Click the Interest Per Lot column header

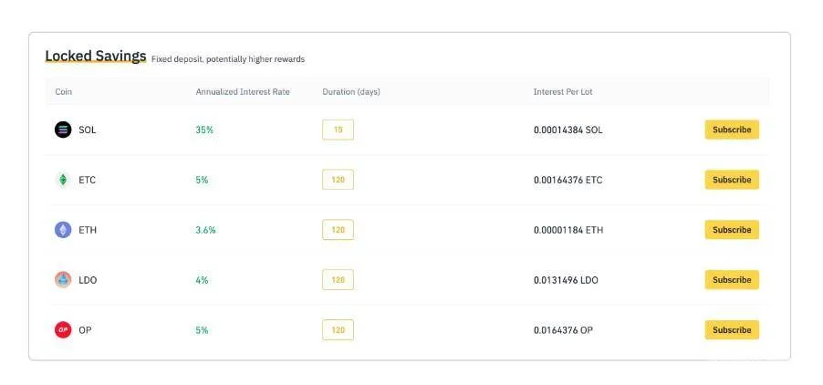point(563,92)
